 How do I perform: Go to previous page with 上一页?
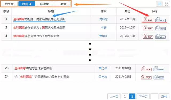pyautogui.click(x=114, y=97)
